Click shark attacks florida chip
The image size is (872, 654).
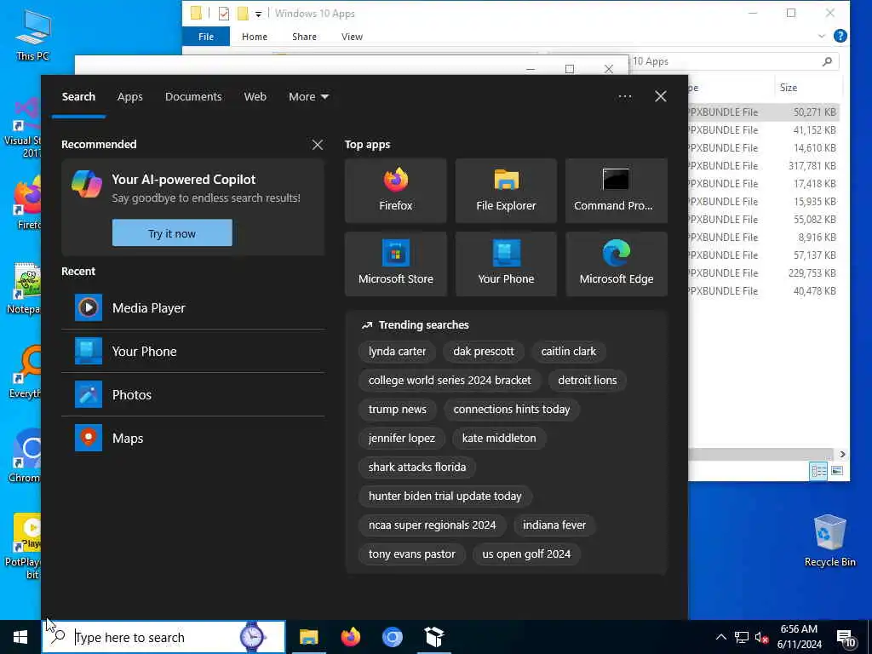(x=417, y=468)
